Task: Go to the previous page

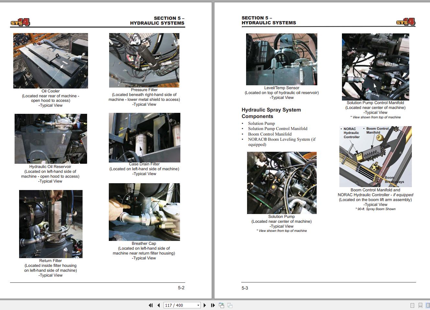Action: [158, 305]
